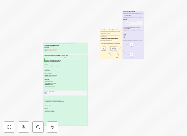Click the 'Marketers' checkmark line
The height and width of the screenshot is (136, 187).
click(x=55, y=59)
